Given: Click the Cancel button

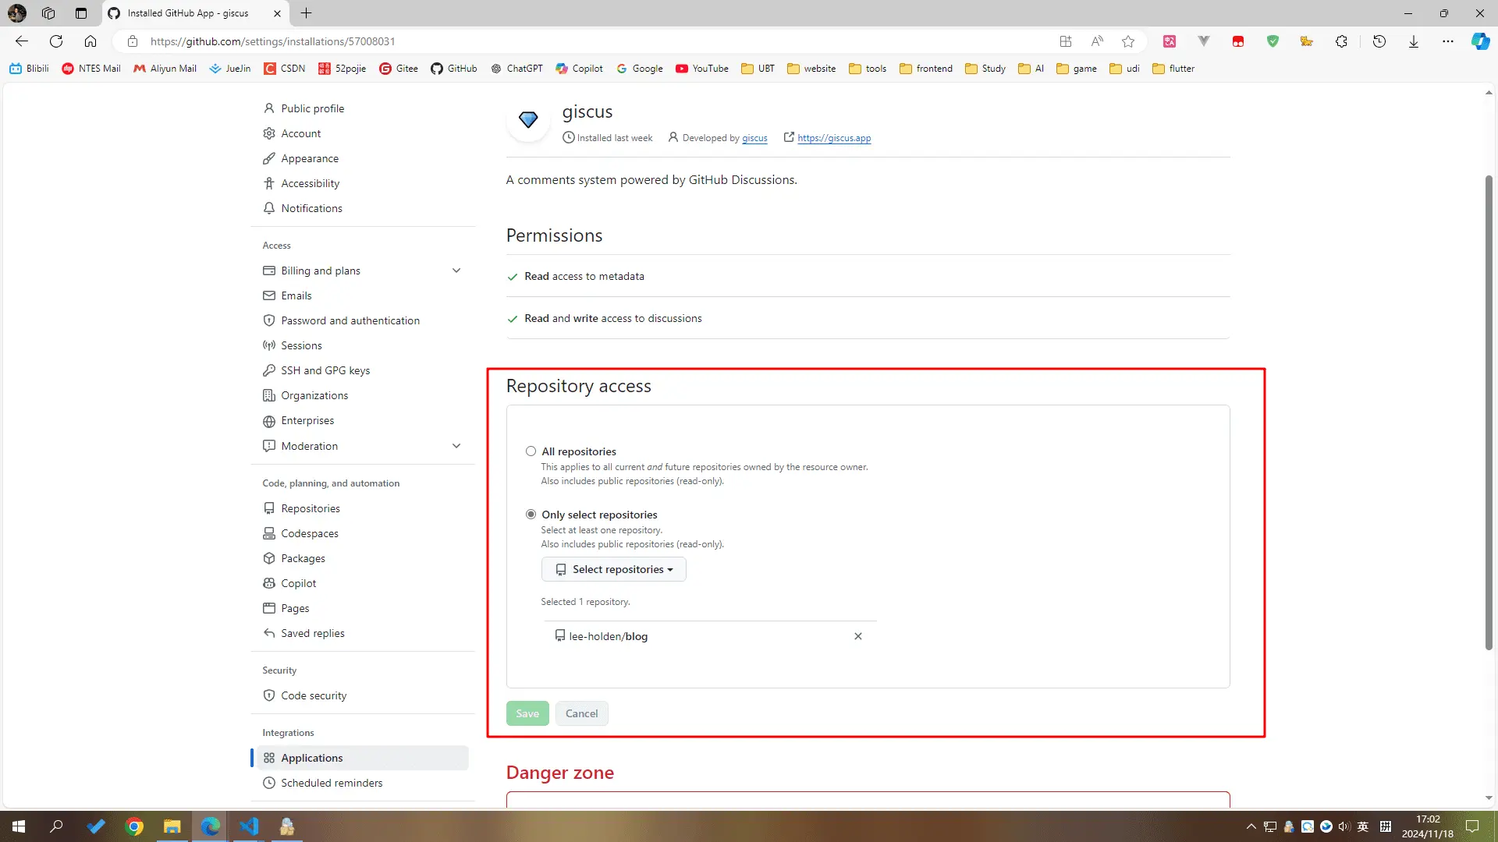Looking at the screenshot, I should [x=581, y=713].
